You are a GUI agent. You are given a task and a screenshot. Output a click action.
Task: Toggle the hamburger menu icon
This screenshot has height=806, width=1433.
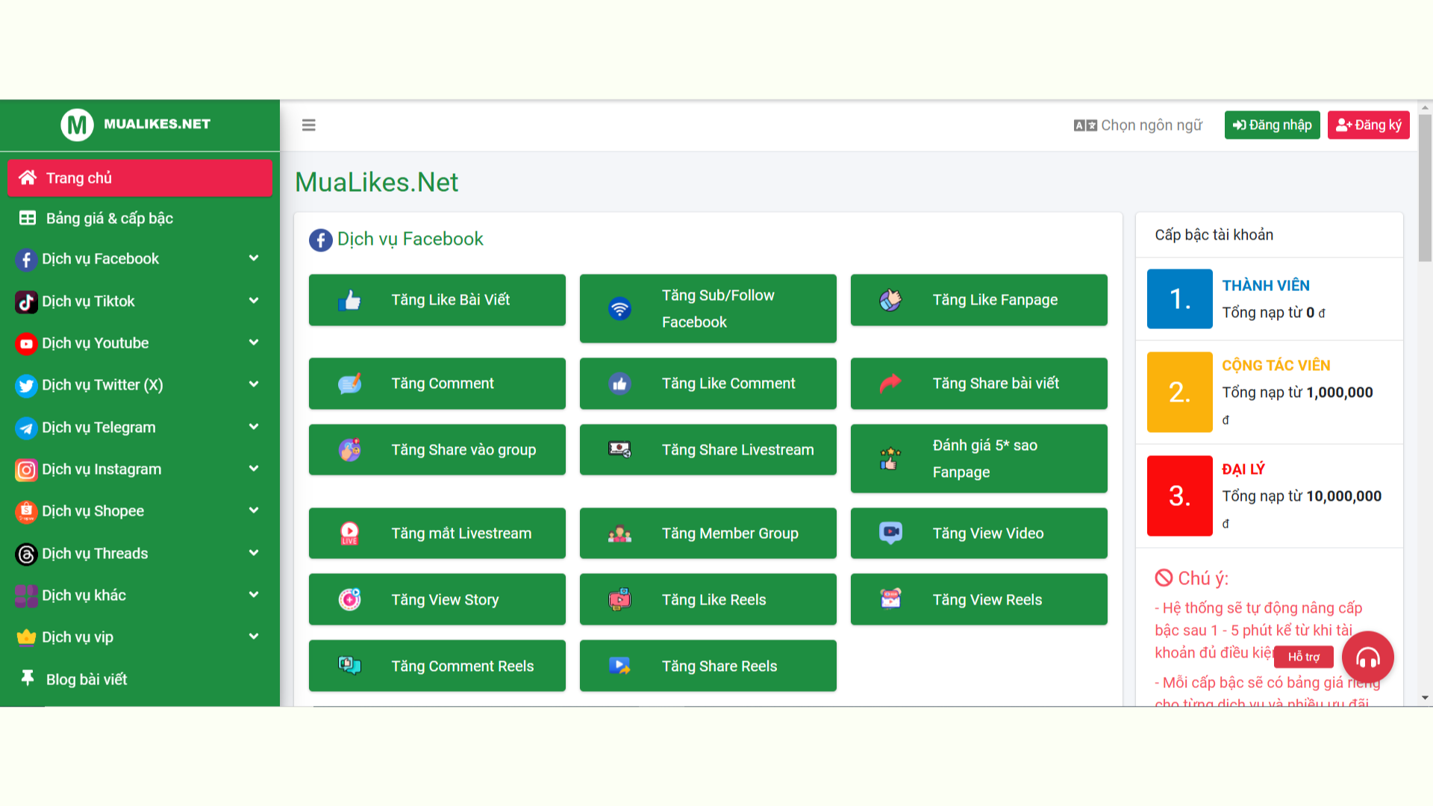(309, 125)
